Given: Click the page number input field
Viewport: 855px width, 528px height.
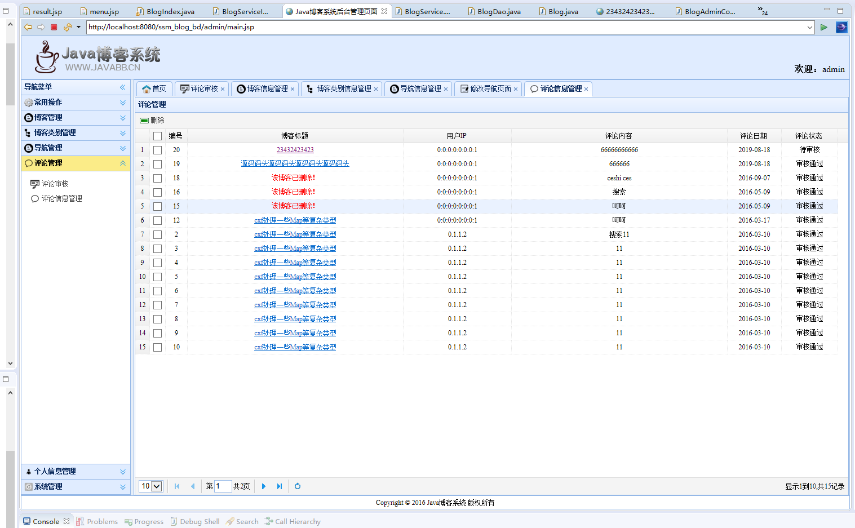Looking at the screenshot, I should point(223,486).
